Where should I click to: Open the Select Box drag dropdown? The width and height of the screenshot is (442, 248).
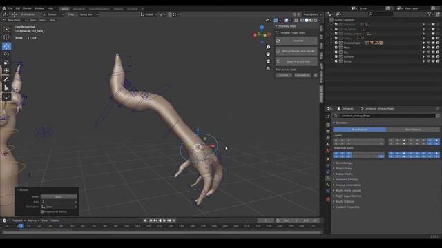coord(88,14)
